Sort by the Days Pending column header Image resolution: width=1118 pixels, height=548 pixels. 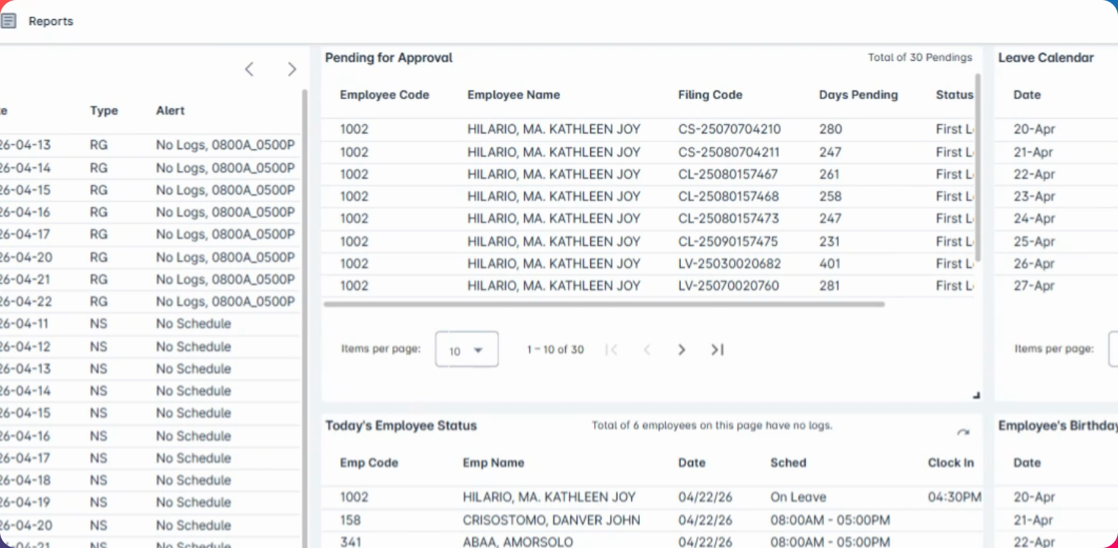pos(858,95)
